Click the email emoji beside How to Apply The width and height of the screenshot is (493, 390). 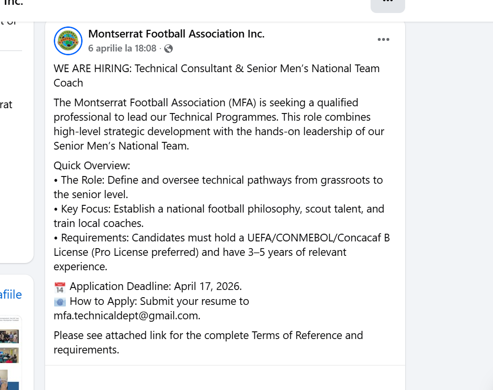click(60, 302)
